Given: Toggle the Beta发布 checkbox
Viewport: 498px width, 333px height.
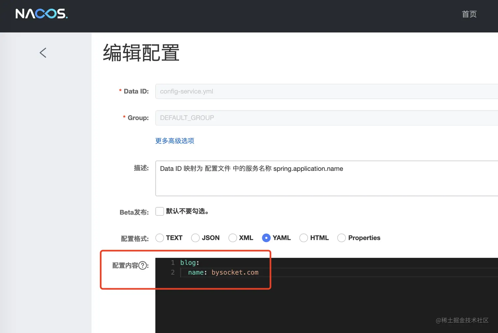Looking at the screenshot, I should click(160, 211).
